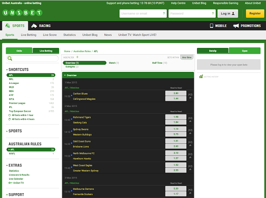Filter by Half Time markets

160,63
